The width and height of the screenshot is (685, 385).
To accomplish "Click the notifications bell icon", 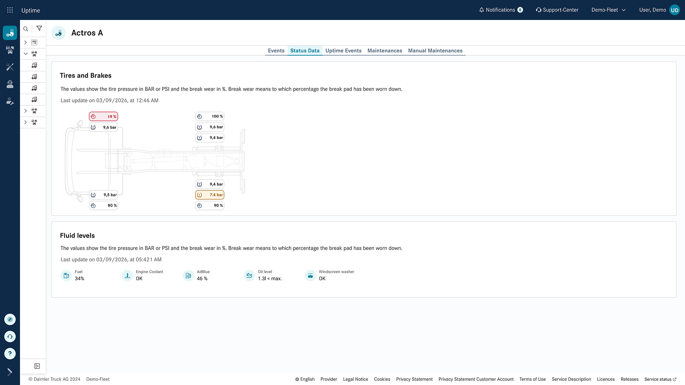I will click(x=482, y=10).
